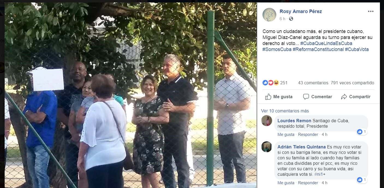Like Adrián Tieles Quintana's comment via Me gusta
Image resolution: width=384 pixels, height=188 pixels.
point(286,183)
